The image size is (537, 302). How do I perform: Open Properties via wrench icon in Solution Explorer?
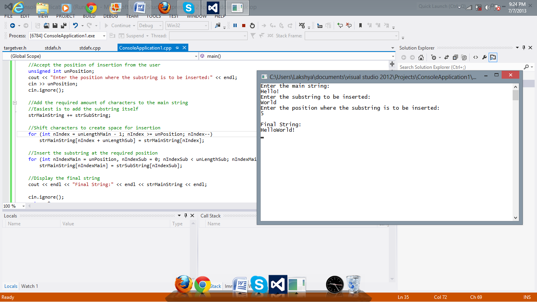pos(485,57)
